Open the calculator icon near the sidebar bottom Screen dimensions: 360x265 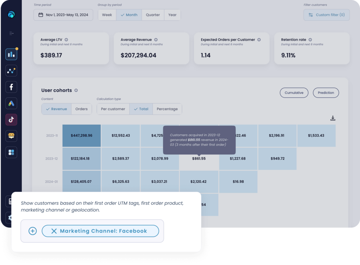pos(11,201)
